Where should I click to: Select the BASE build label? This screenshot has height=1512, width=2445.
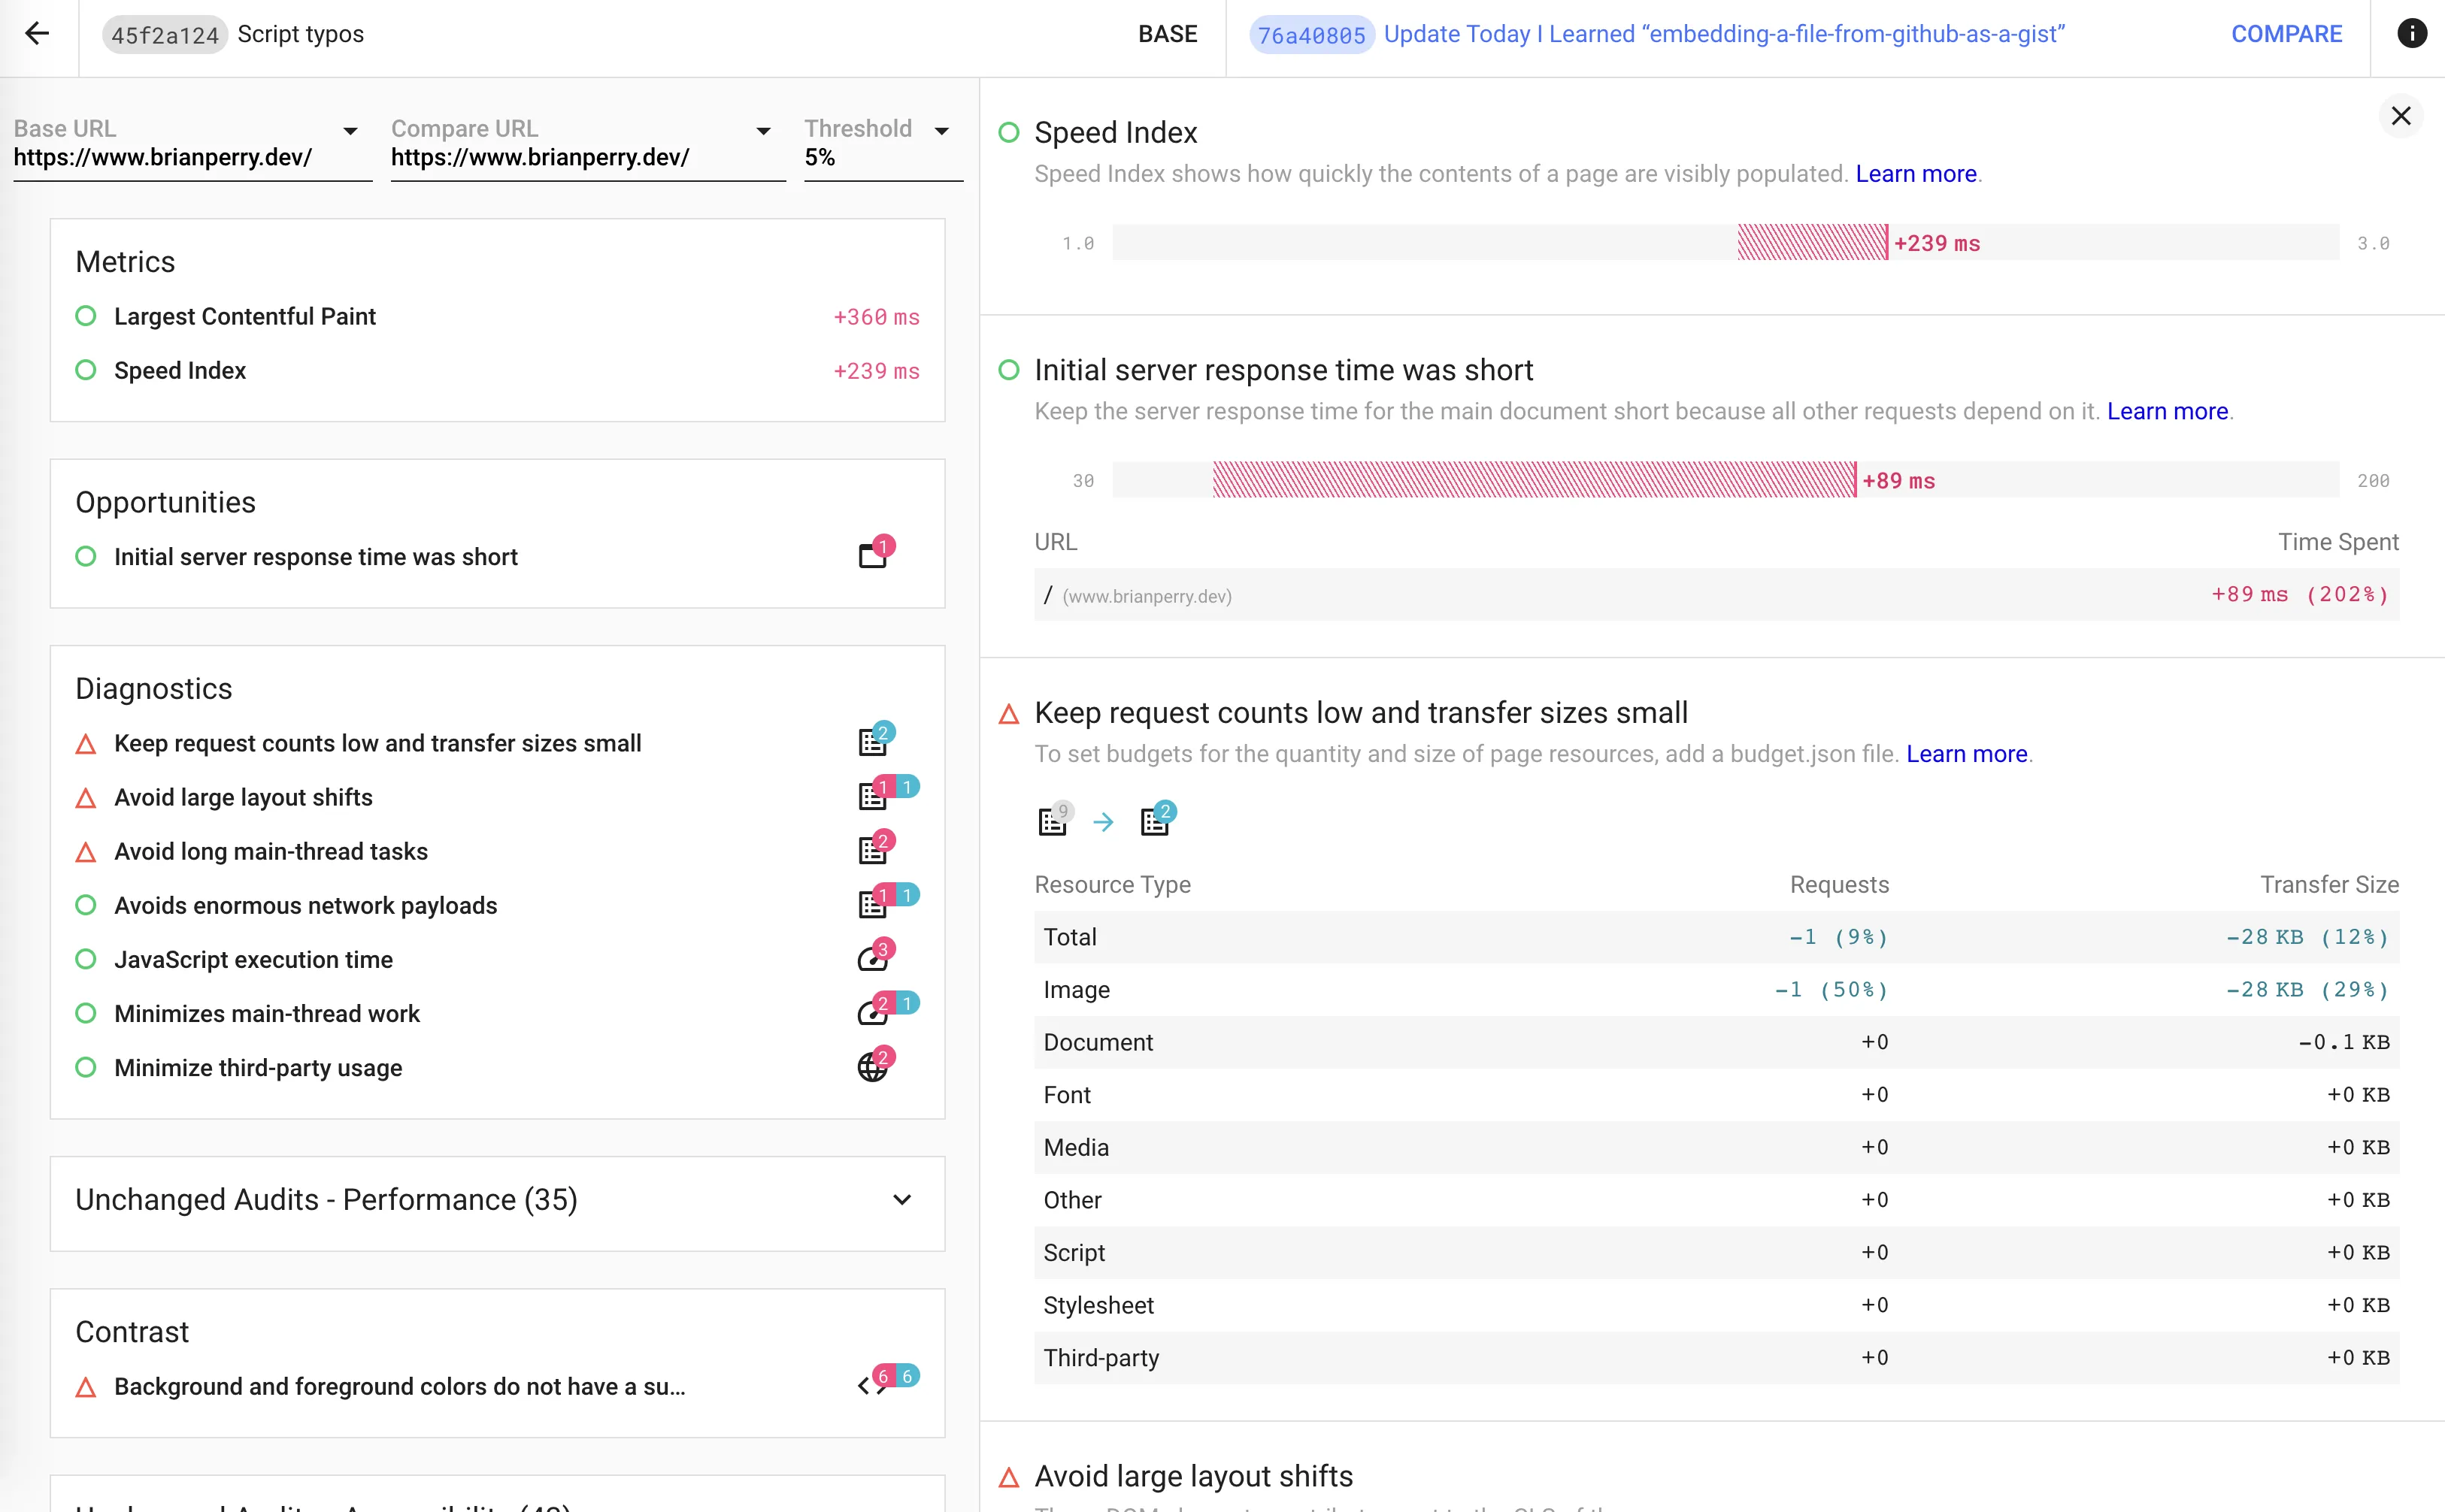coord(1166,34)
